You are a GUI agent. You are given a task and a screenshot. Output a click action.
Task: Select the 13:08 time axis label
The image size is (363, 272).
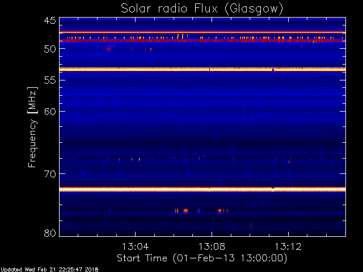click(x=212, y=246)
